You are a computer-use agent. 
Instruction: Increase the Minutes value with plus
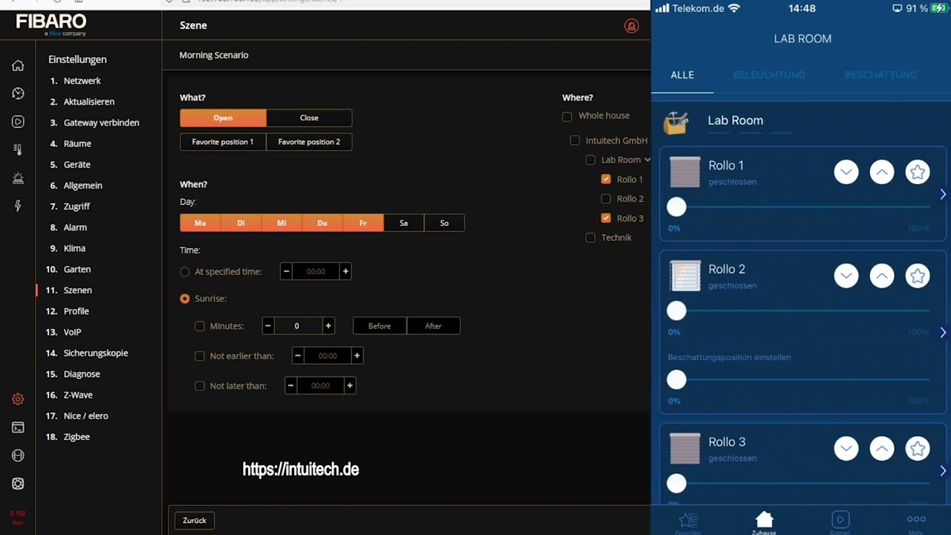[328, 326]
